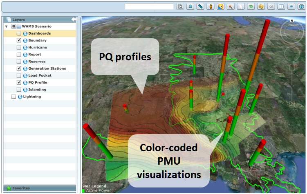
Task: Click the eject-style icon in toolbar
Action: [x=190, y=7]
